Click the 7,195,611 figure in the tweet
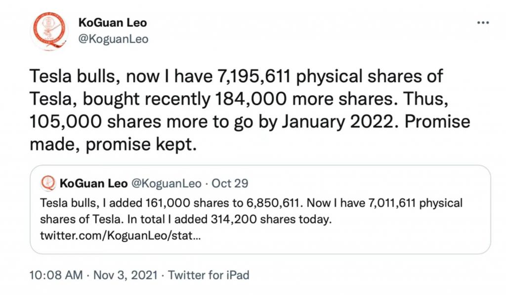Image resolution: width=506 pixels, height=295 pixels. [x=254, y=77]
